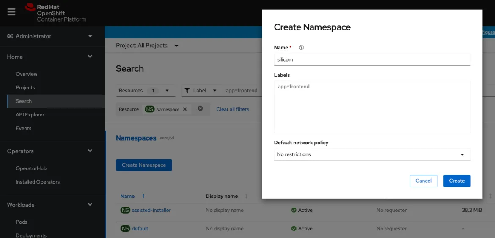The image size is (495, 238).
Task: Click the Red Hat OpenShift logo
Action: point(55,13)
